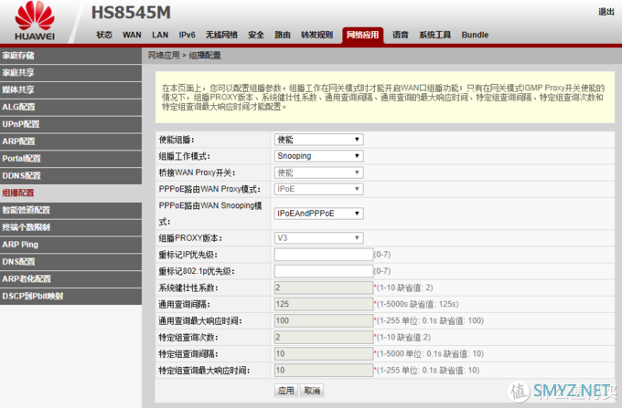Viewport: 622px width, 408px height.
Task: Click the 通用查询最大响应时间 field showing 100
Action: pyautogui.click(x=323, y=320)
